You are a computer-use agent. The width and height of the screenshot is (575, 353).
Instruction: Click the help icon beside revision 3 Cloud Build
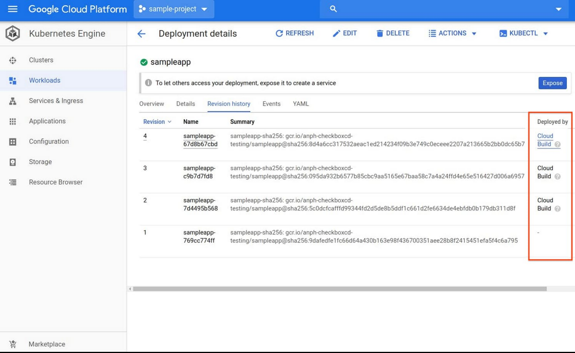point(557,177)
